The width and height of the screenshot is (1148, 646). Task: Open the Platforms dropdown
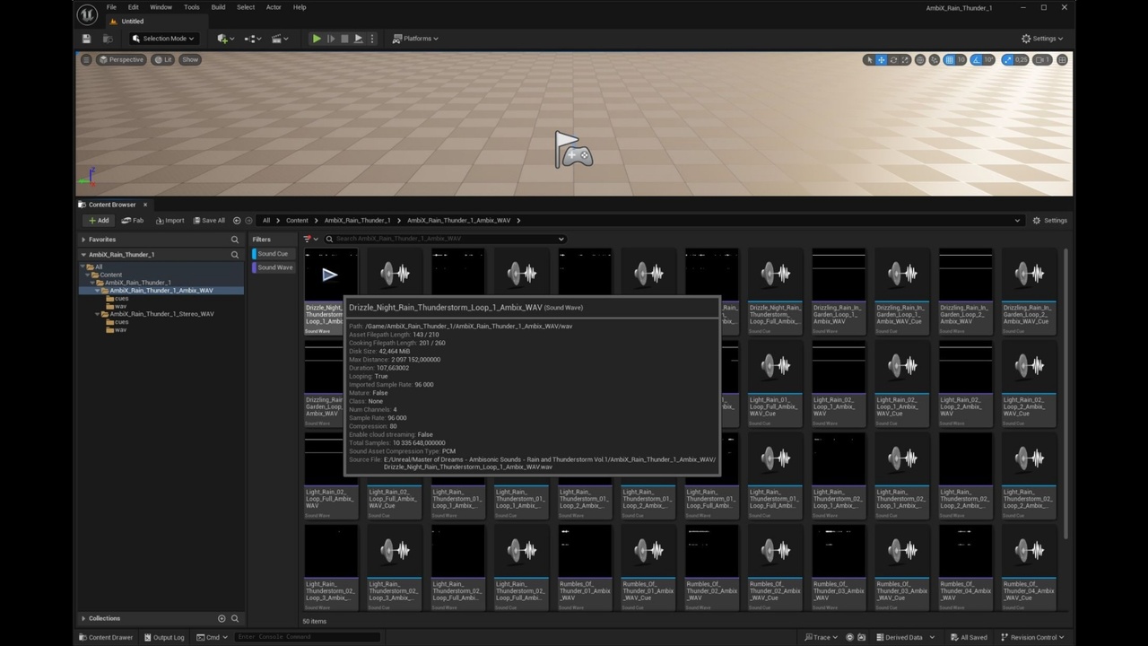[415, 39]
